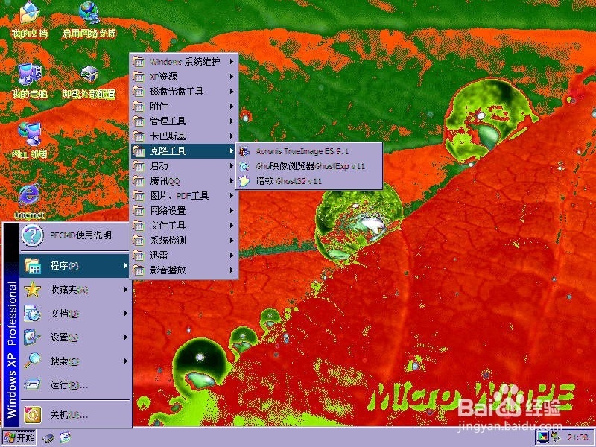Expand the XP资源 submenu arrow
This screenshot has height=447, width=596.
pyautogui.click(x=231, y=77)
